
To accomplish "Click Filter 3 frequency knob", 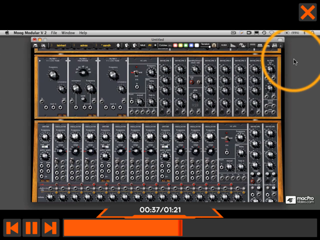I will (x=113, y=74).
